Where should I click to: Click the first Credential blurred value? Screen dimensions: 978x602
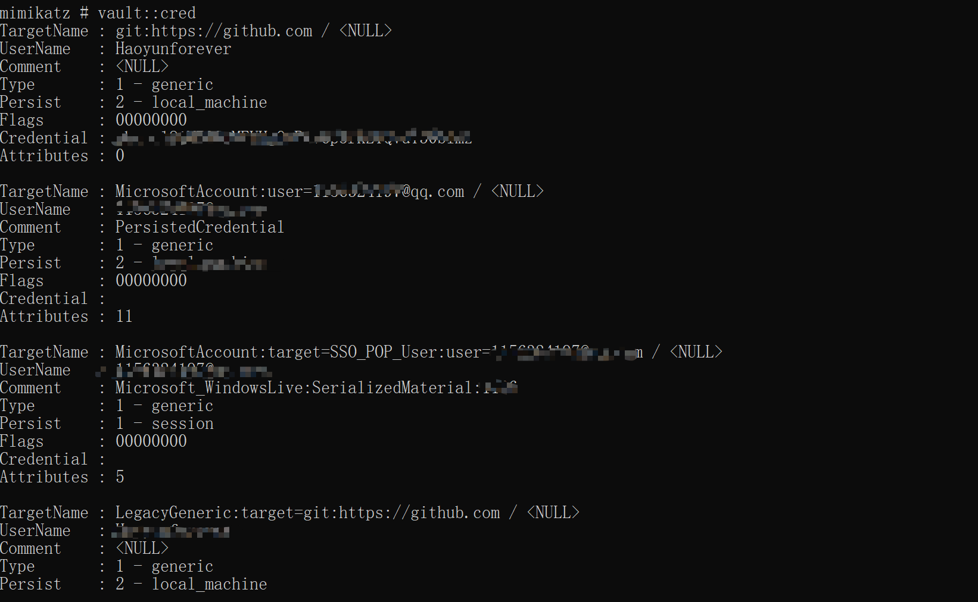pos(293,138)
